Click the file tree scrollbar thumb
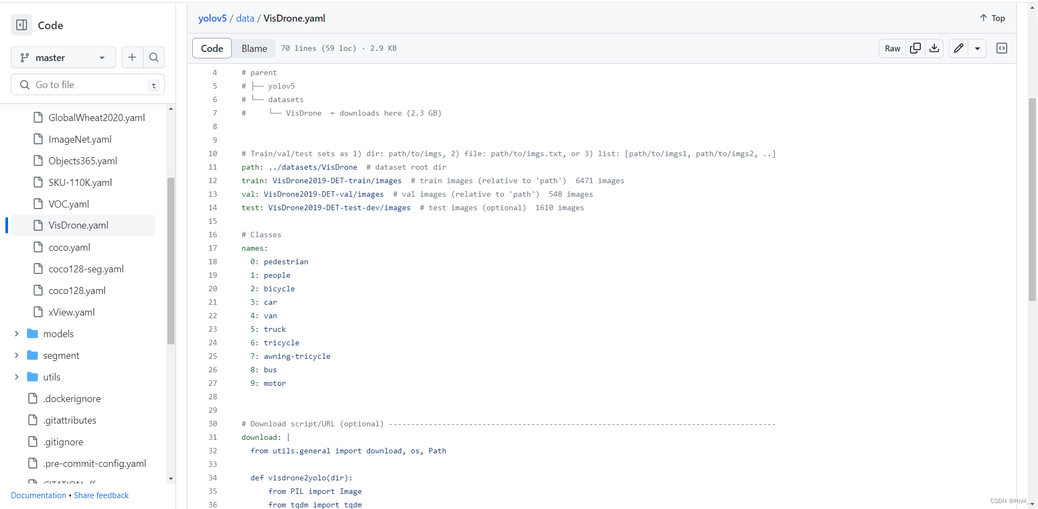 tap(171, 260)
